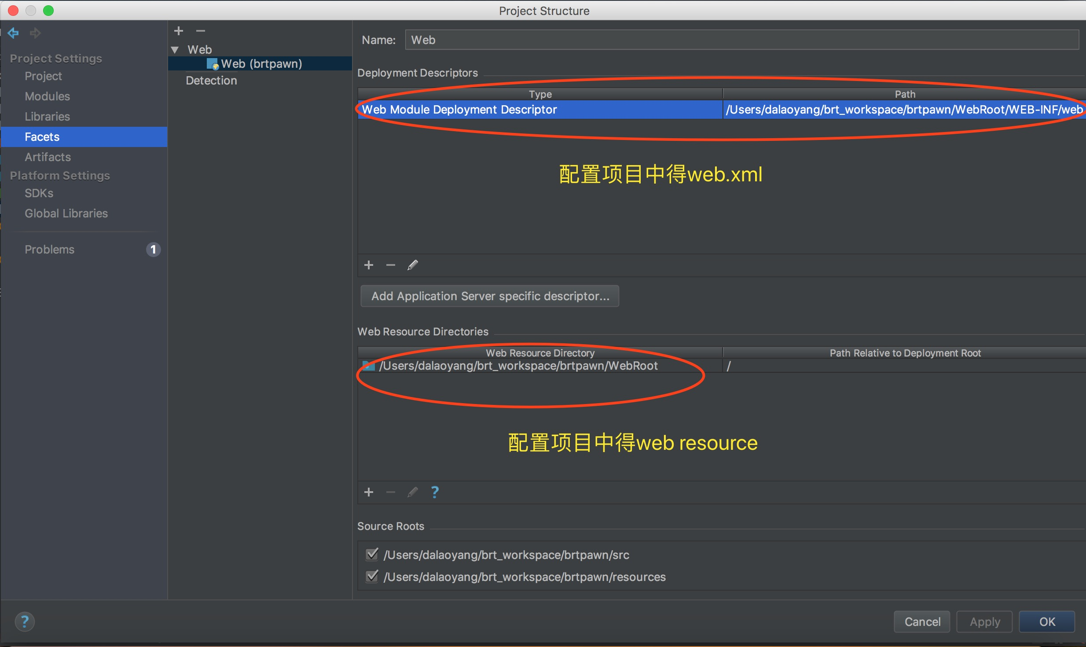Edit deployment descriptor with pencil icon

coord(412,265)
